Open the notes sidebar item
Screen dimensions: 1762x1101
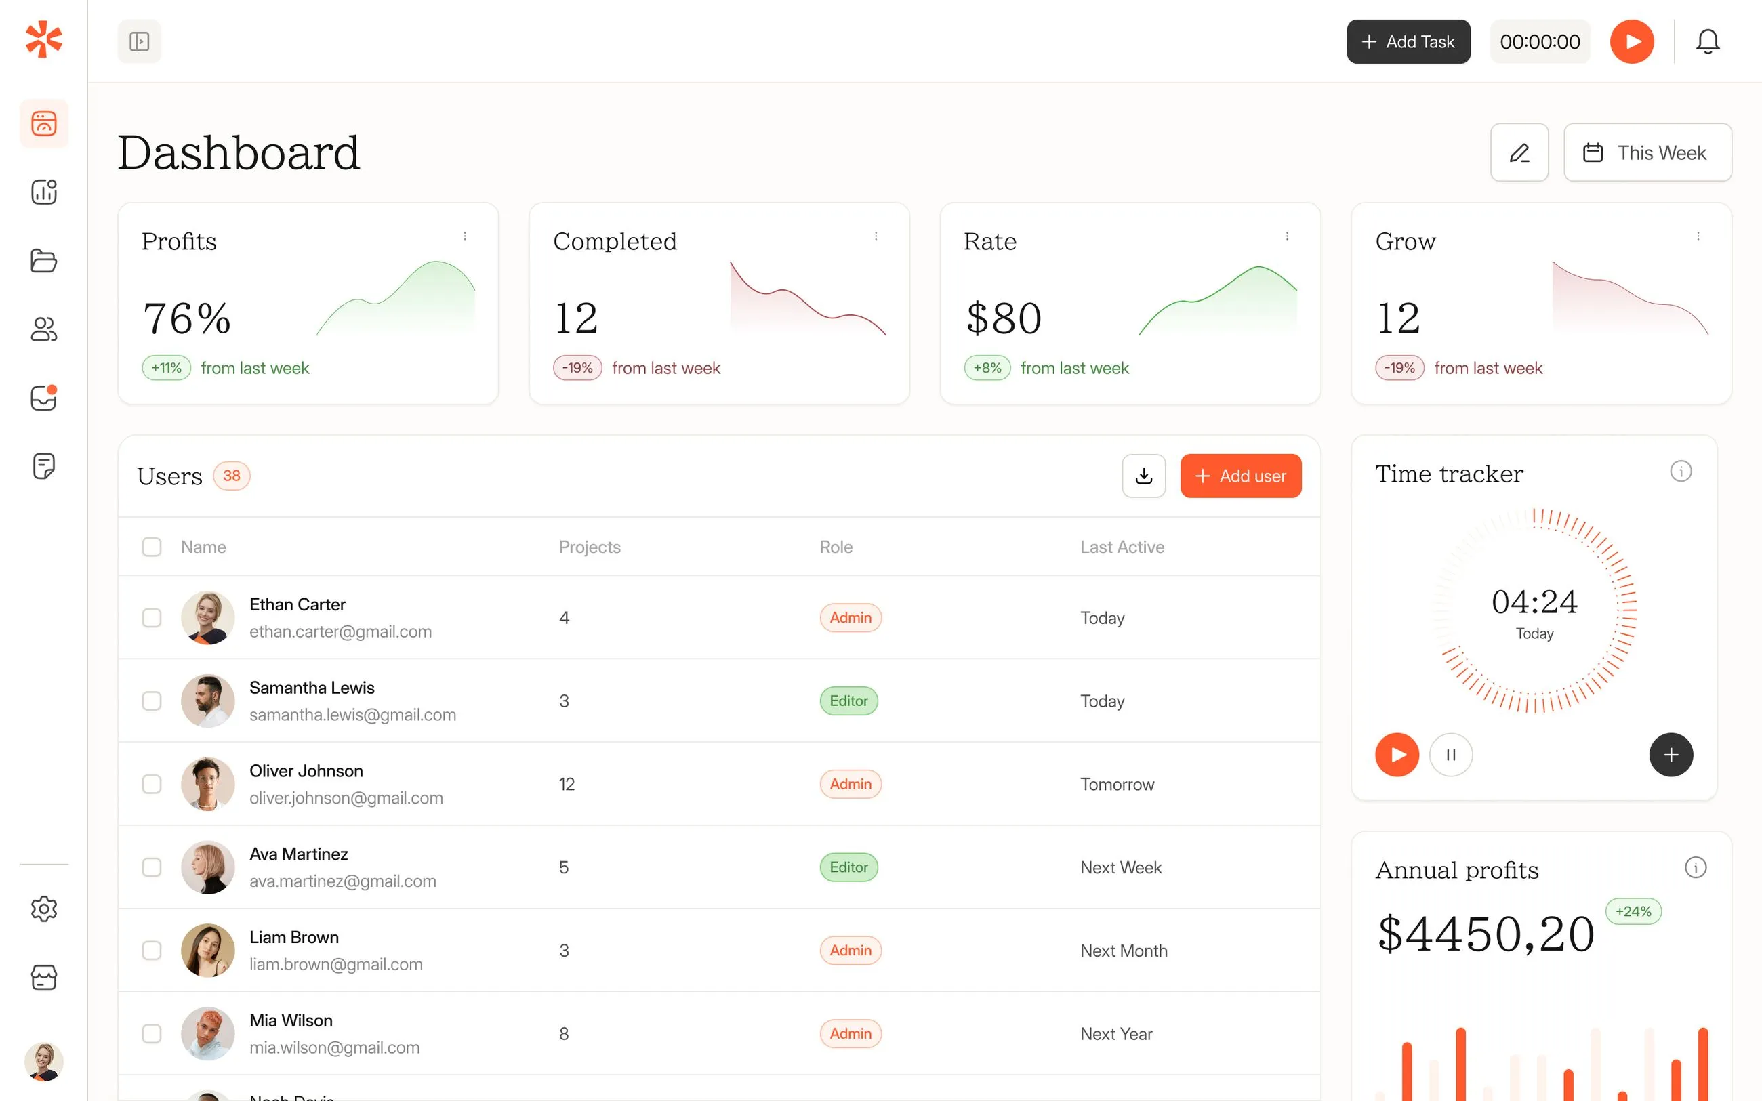43,466
